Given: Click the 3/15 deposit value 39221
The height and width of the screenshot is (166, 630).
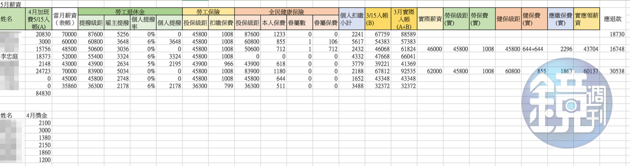Looking at the screenshot, I should tap(378, 64).
